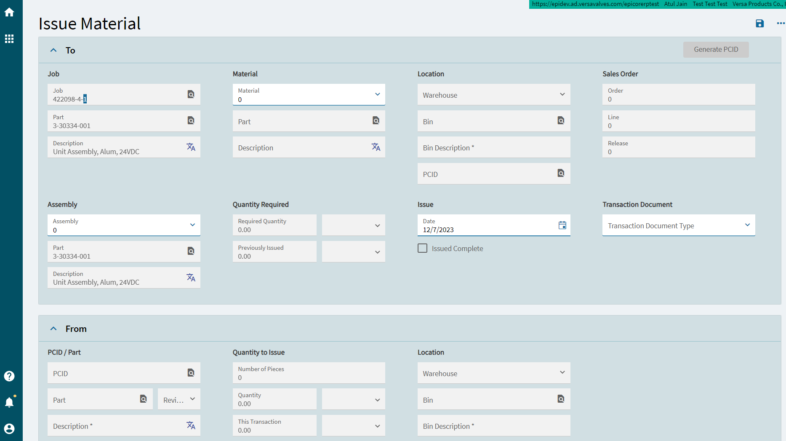Open the apps grid in the sidebar
This screenshot has width=786, height=441.
click(x=9, y=39)
